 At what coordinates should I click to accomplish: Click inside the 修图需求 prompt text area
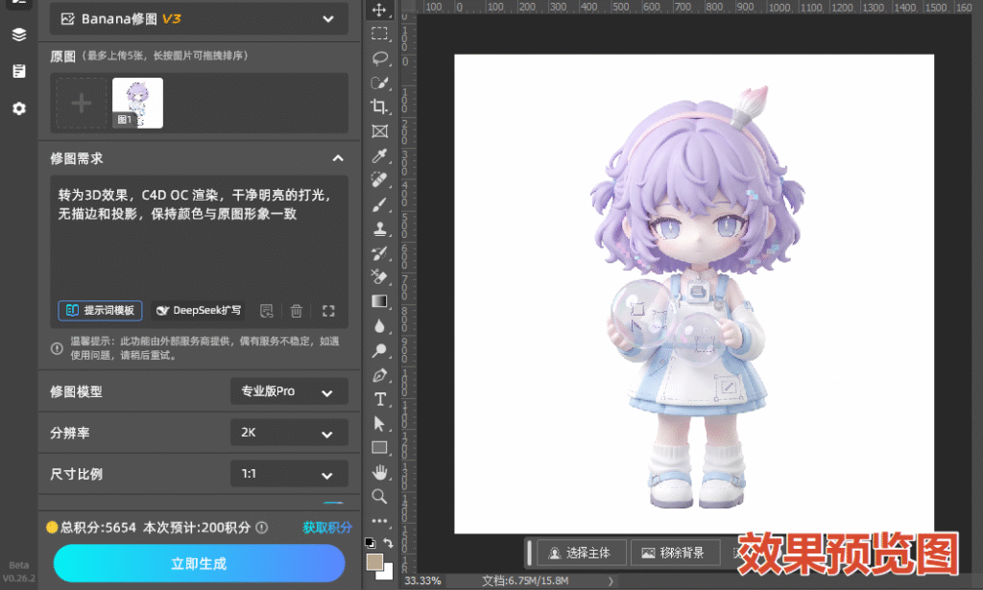[199, 250]
